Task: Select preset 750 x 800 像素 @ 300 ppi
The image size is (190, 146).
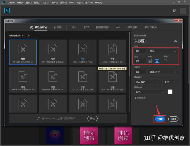Action: pos(83,80)
